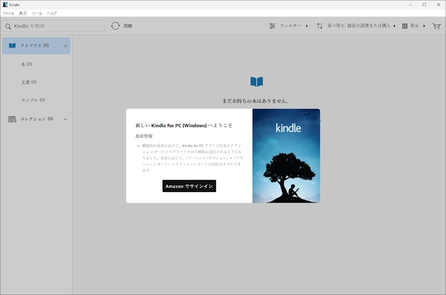
Task: Collapse the ライブラリ section chevron
Action: coord(66,46)
